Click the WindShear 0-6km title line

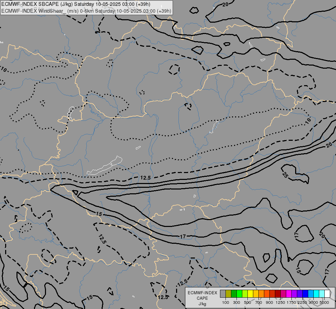(x=86, y=11)
